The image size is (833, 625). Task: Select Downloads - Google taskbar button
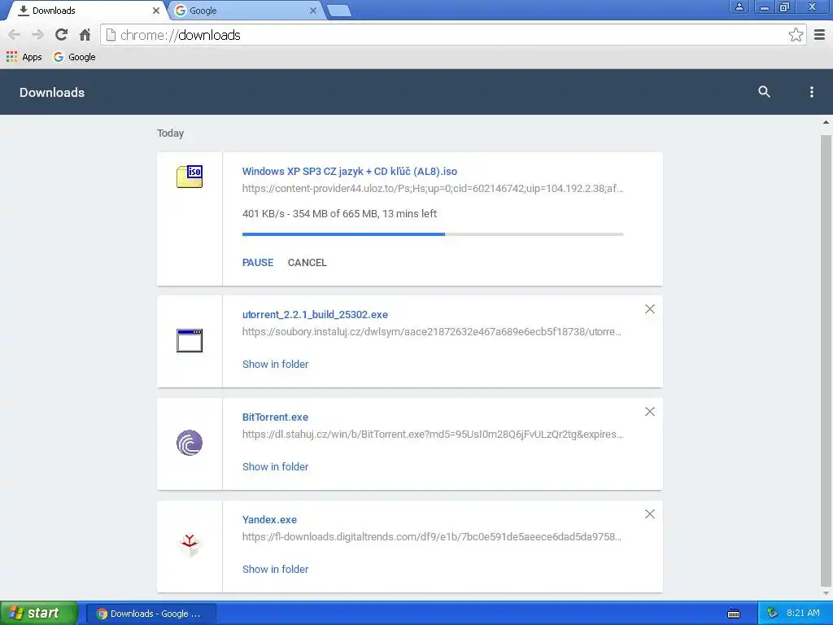pos(151,614)
